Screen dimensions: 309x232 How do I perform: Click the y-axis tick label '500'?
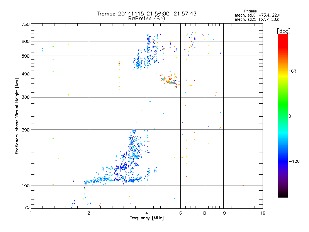(x=25, y=56)
